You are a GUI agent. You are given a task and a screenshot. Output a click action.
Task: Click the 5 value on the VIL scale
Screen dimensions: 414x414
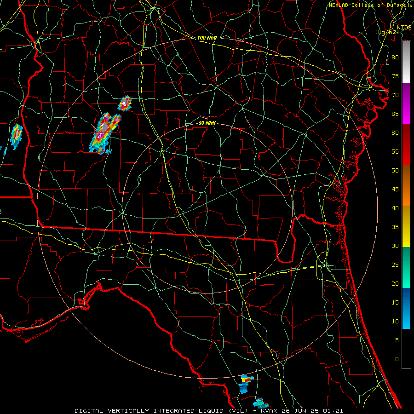click(397, 340)
